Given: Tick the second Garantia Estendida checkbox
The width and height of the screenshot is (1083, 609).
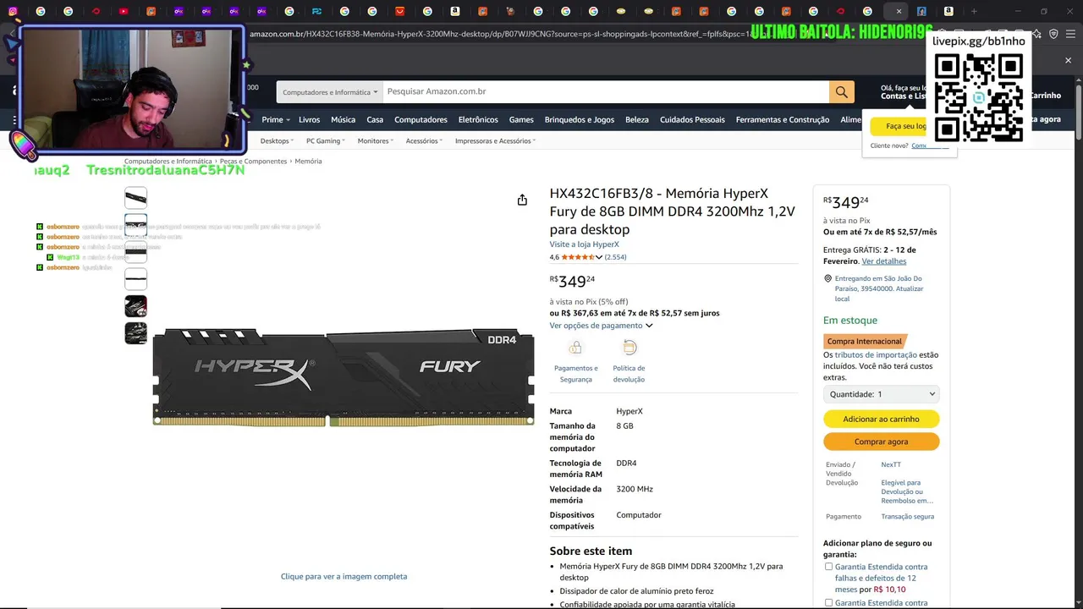Looking at the screenshot, I should pyautogui.click(x=829, y=603).
